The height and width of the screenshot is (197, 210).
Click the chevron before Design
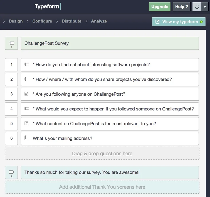[4, 21]
